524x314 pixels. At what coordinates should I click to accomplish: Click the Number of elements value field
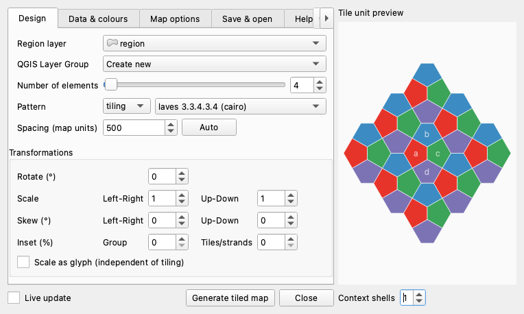tap(302, 86)
